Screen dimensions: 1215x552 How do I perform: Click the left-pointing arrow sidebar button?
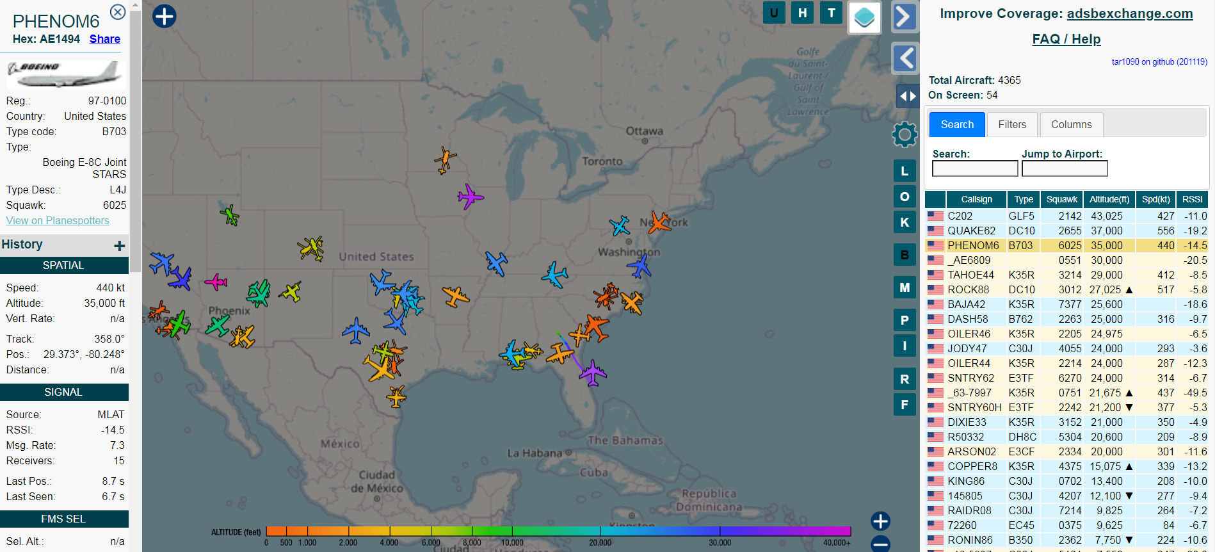point(905,59)
